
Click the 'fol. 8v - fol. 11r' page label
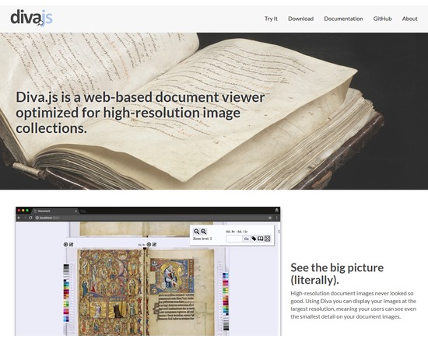coord(237,232)
